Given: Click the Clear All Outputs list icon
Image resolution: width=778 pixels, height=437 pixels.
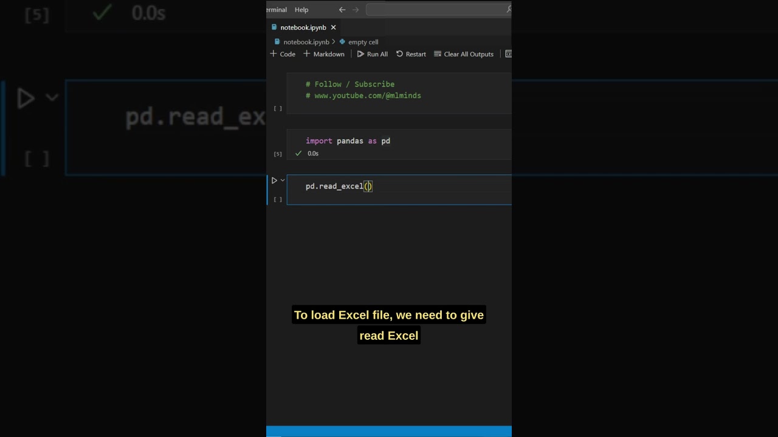Looking at the screenshot, I should pos(438,54).
